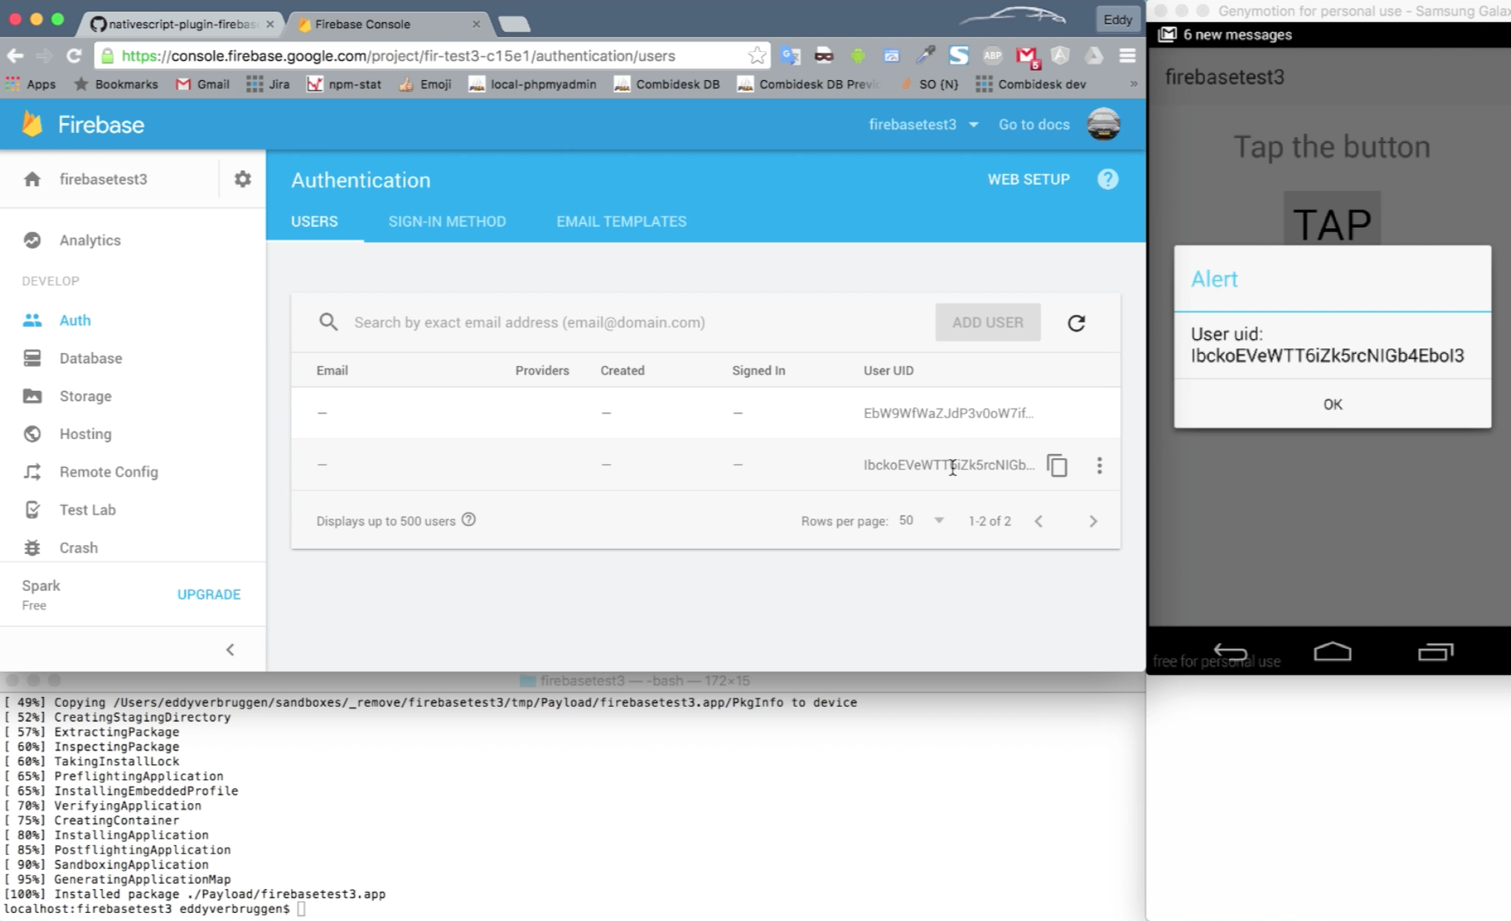
Task: Click the macOS notification messages icon
Action: pyautogui.click(x=1168, y=35)
